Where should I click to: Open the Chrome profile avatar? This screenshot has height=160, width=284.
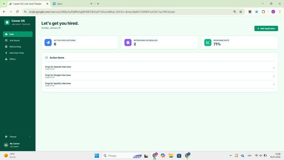(273, 12)
